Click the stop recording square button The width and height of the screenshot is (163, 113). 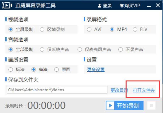click(x=151, y=106)
